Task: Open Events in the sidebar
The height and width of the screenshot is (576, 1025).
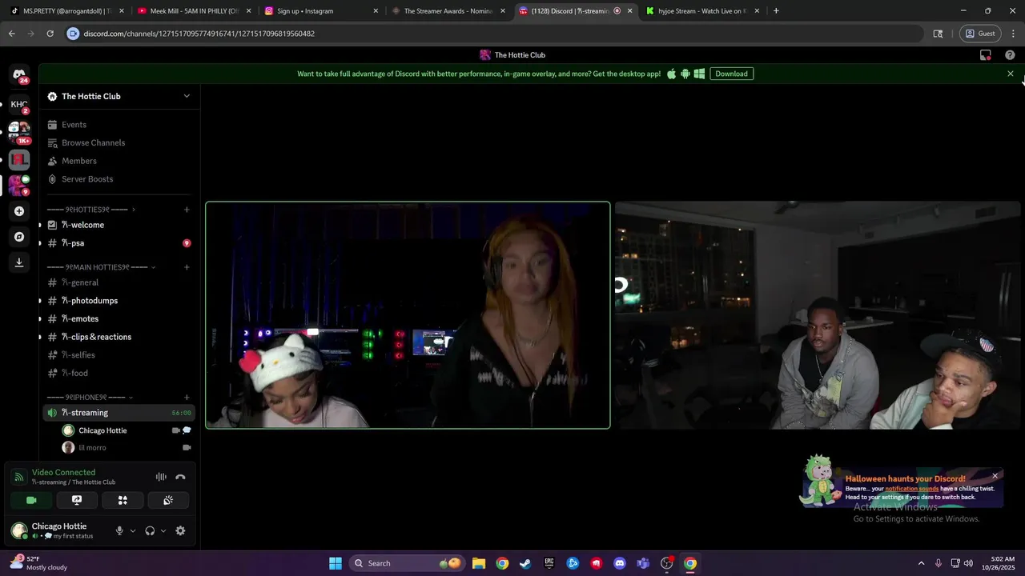Action: 119,125
